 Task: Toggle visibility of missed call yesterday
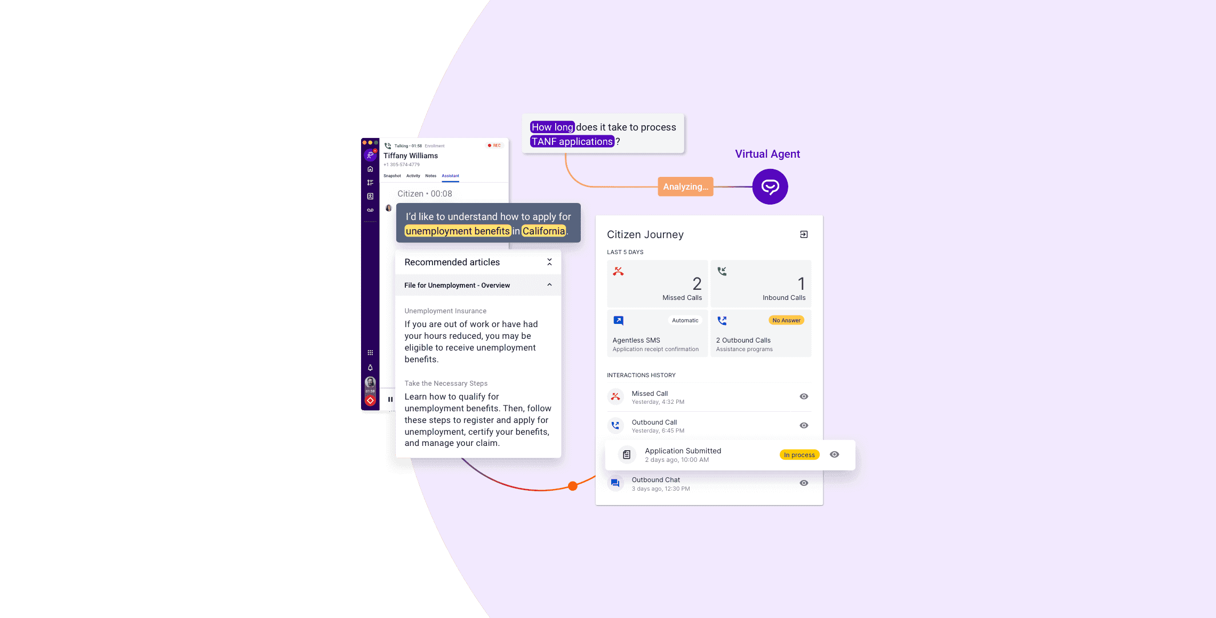pyautogui.click(x=804, y=396)
